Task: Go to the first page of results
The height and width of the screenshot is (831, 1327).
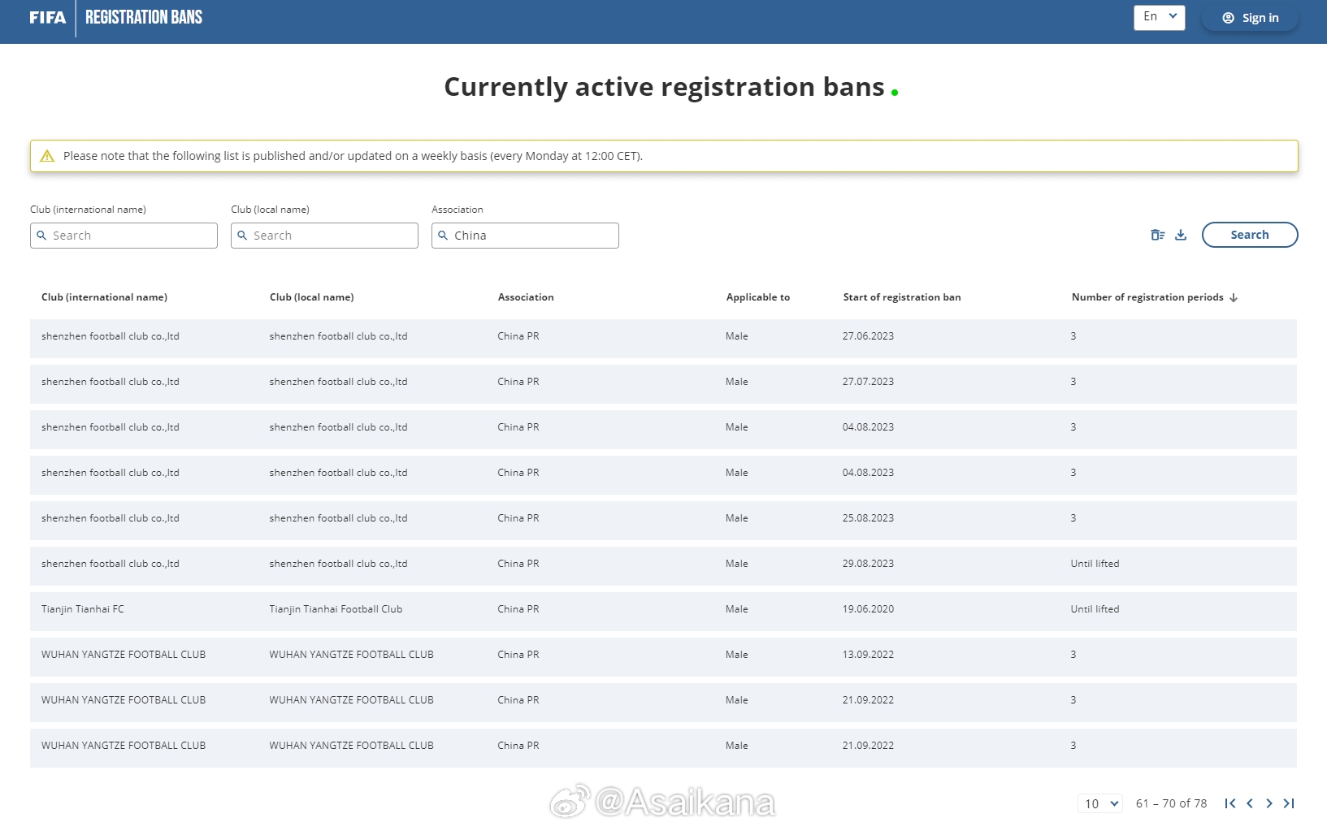Action: tap(1229, 803)
